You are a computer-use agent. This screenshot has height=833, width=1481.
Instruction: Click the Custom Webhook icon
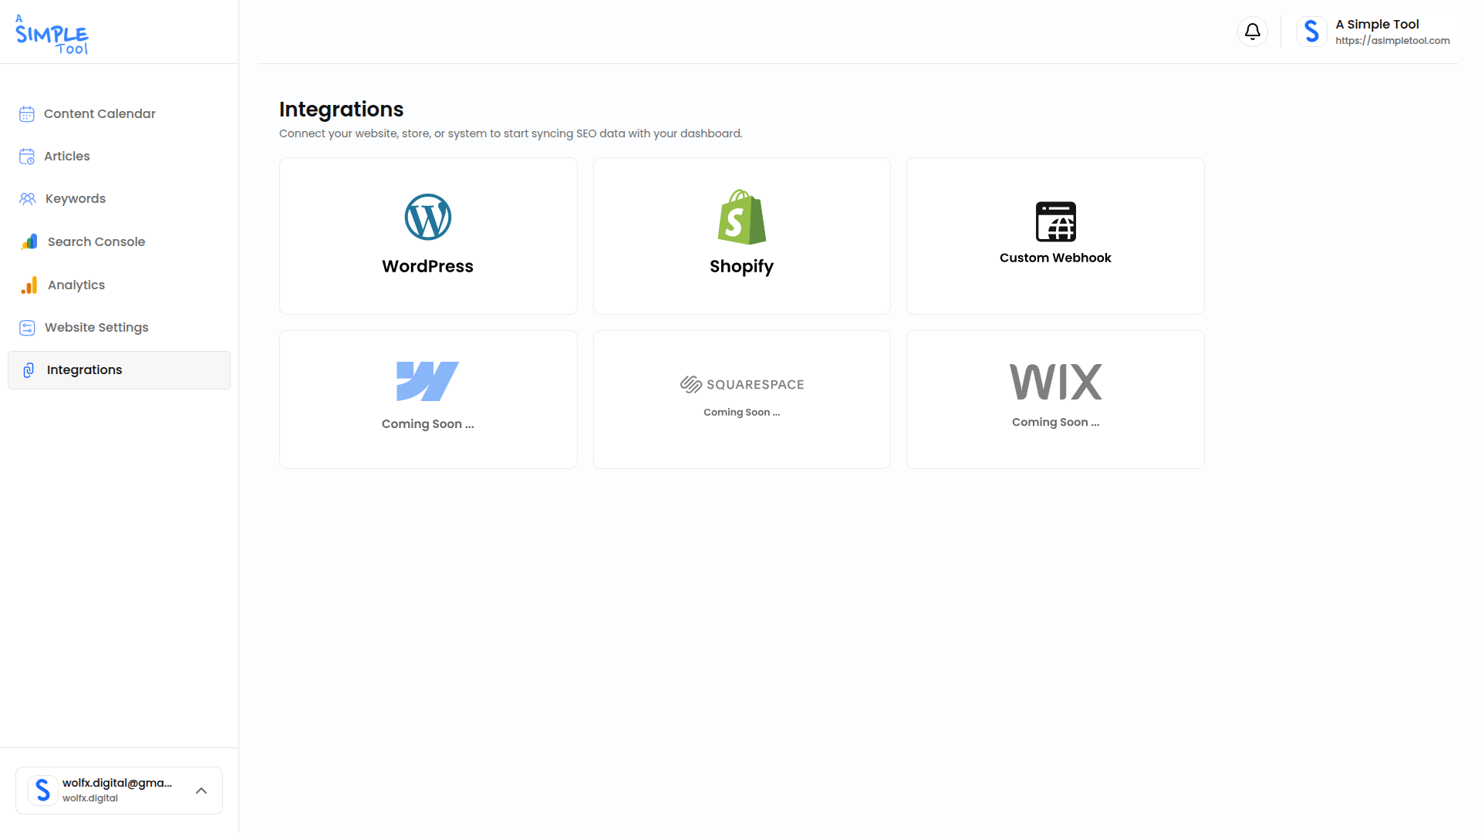tap(1055, 220)
